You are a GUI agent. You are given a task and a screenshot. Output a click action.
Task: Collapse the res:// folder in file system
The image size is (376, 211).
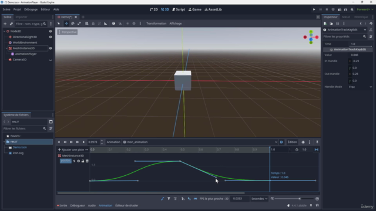[x=4, y=142]
